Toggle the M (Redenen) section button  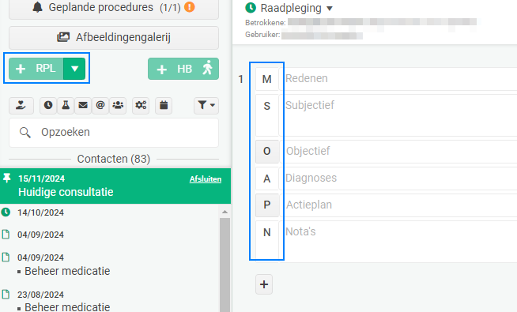coord(267,79)
